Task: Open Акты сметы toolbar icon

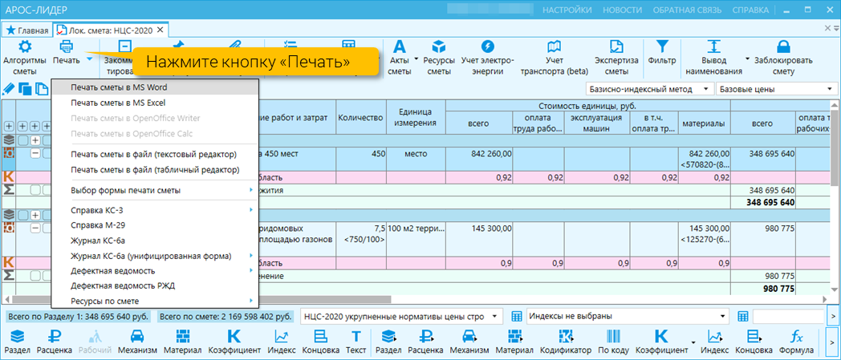Action: pyautogui.click(x=400, y=47)
